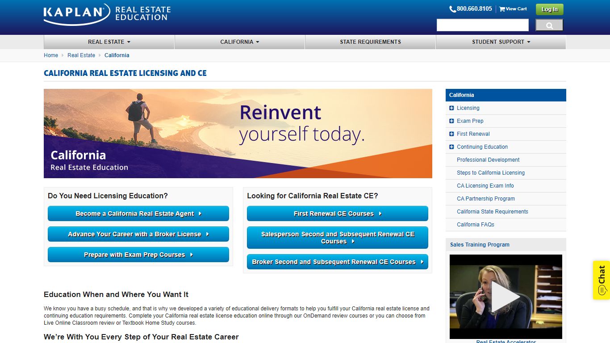The width and height of the screenshot is (610, 343).
Task: Open Exam Prep sidebar link
Action: (x=470, y=121)
